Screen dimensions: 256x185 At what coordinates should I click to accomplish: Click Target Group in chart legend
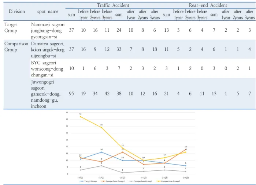pyautogui.click(x=88, y=181)
